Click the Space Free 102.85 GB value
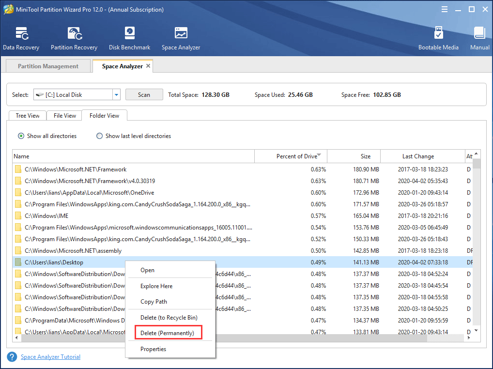Screen dimensions: 493x369 (387, 94)
